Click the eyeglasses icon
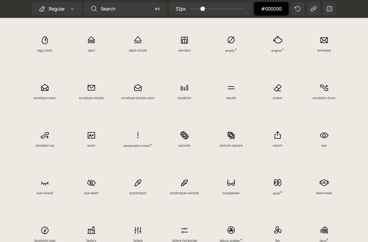This screenshot has height=242, width=368. click(231, 183)
